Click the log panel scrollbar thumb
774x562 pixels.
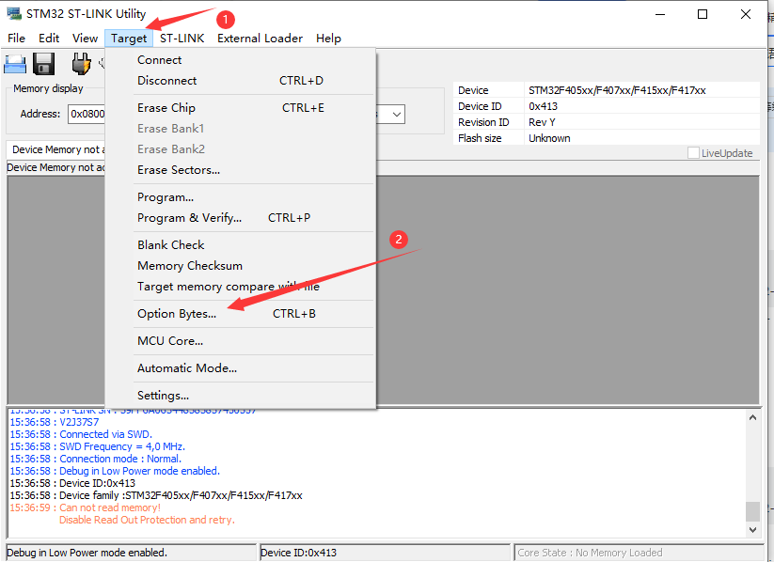pos(752,511)
